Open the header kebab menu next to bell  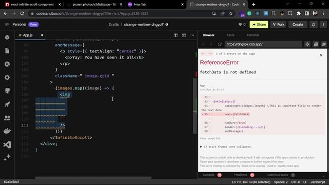coord(323,25)
